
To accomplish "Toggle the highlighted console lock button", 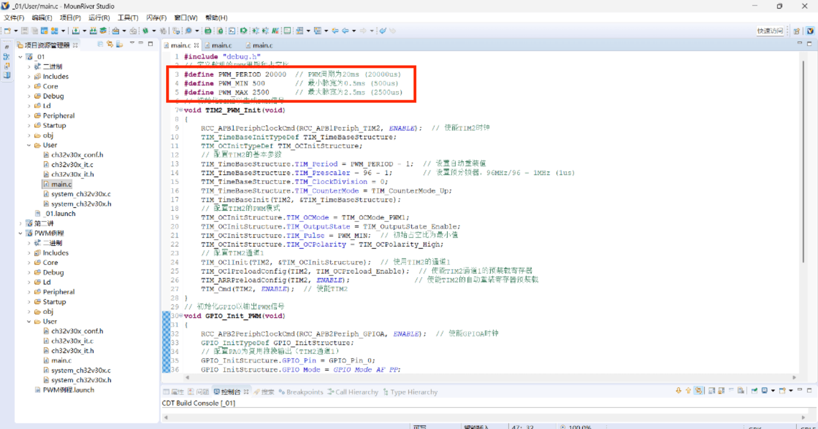I will tap(698, 391).
